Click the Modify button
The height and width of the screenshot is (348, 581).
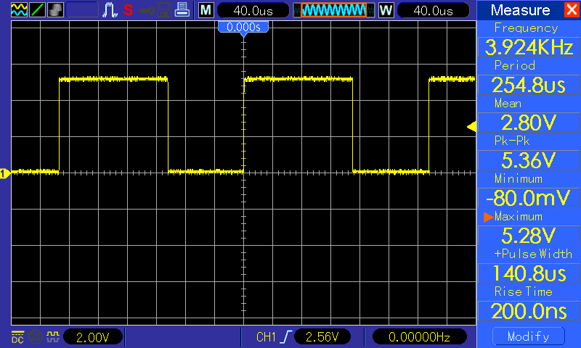click(x=529, y=336)
